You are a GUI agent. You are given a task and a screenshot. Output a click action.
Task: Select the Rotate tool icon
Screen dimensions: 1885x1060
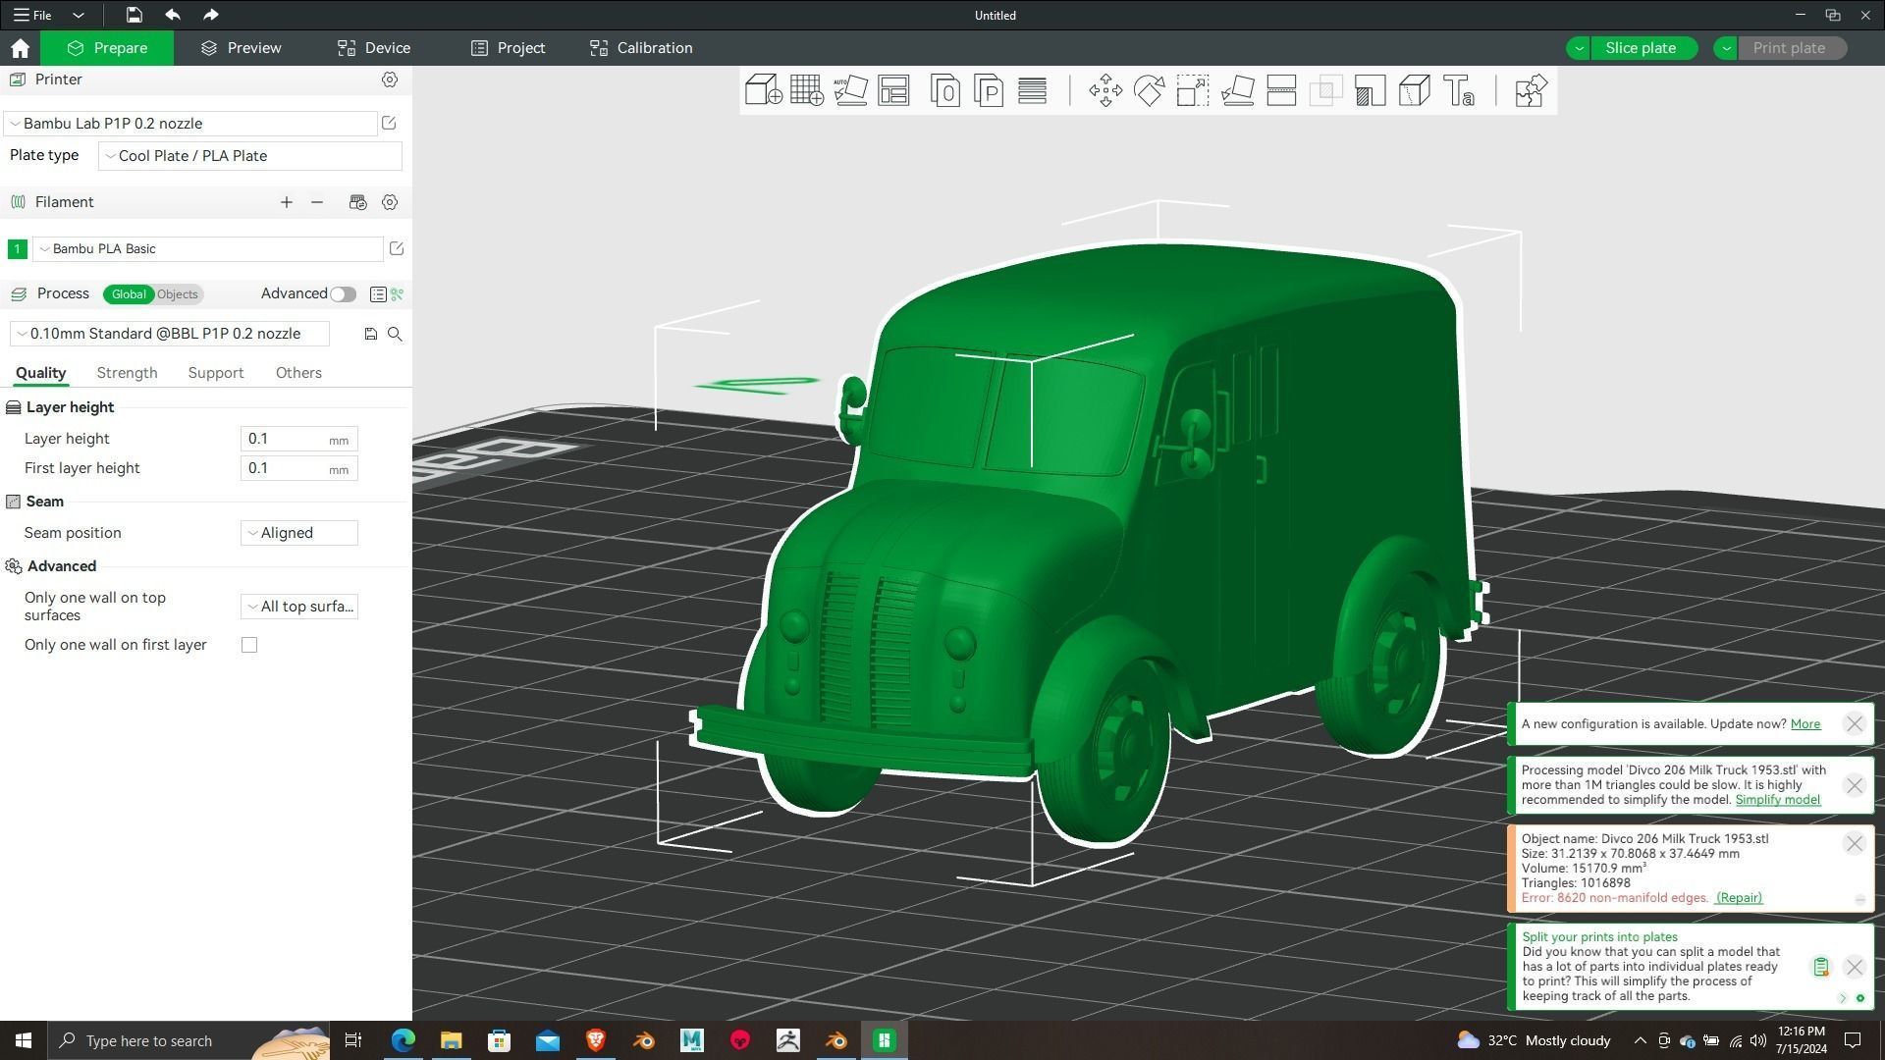1149,90
